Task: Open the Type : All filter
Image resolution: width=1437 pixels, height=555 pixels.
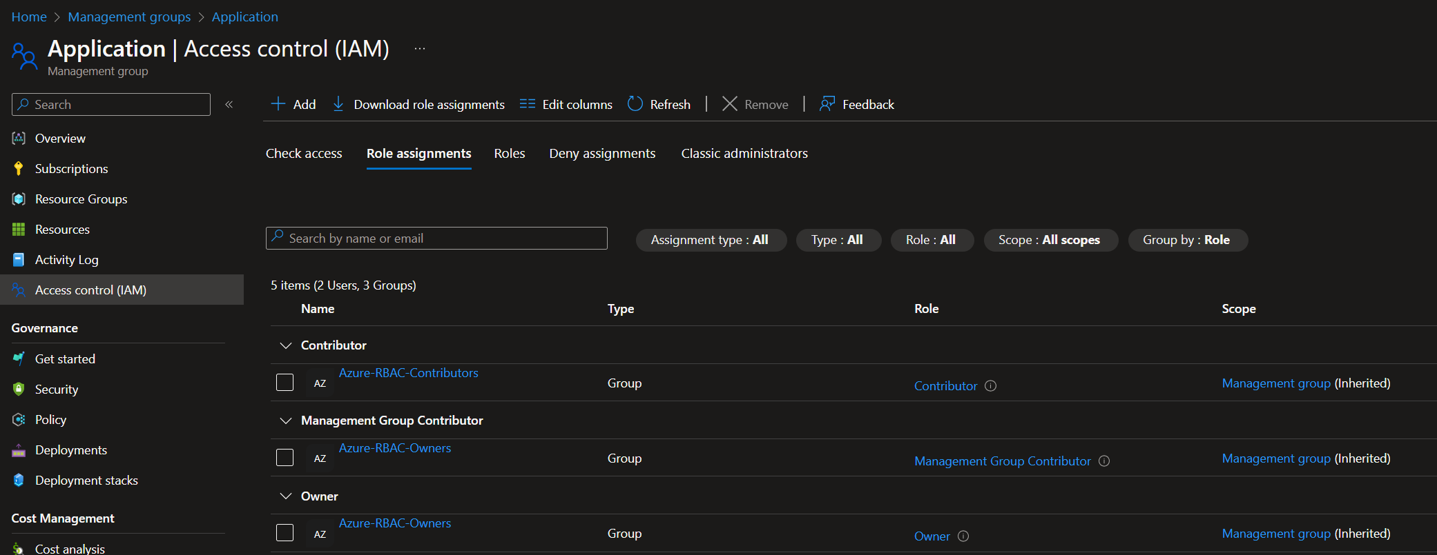Action: 838,240
